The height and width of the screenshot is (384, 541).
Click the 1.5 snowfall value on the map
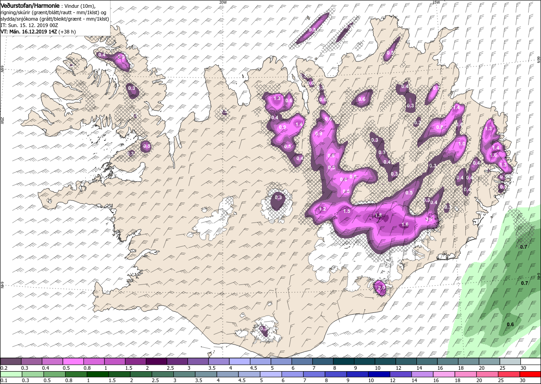(x=347, y=211)
